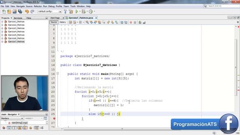This screenshot has width=240, height=135.
Task: Switch to the Services tab
Action: pos(18,18)
